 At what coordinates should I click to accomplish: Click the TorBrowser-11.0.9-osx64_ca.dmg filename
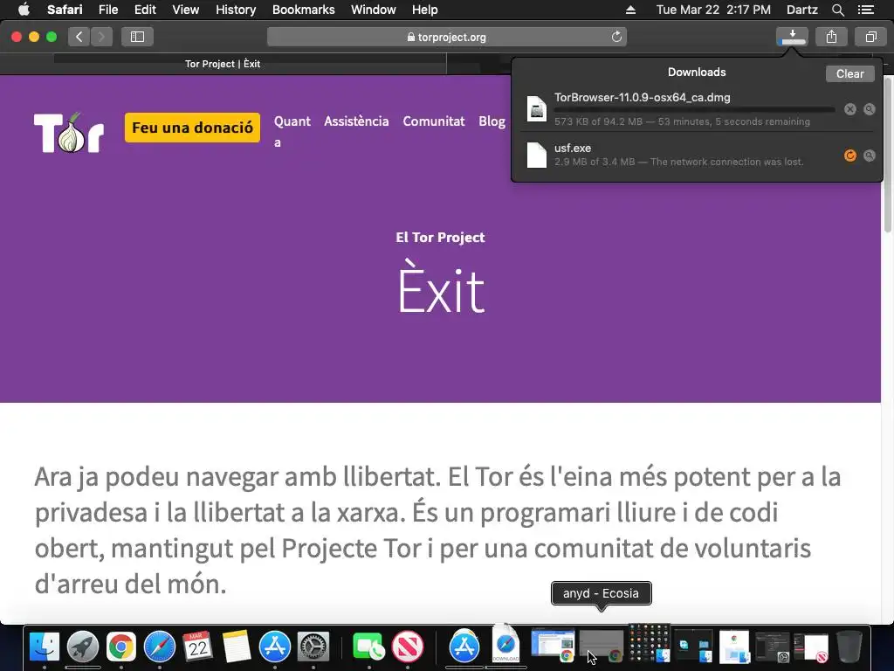coord(642,97)
